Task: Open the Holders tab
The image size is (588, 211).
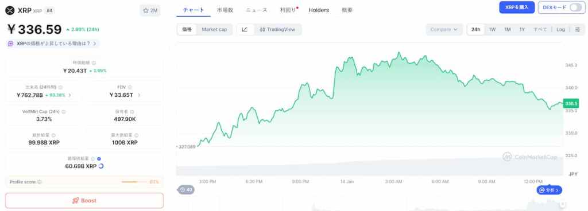Action: point(319,10)
